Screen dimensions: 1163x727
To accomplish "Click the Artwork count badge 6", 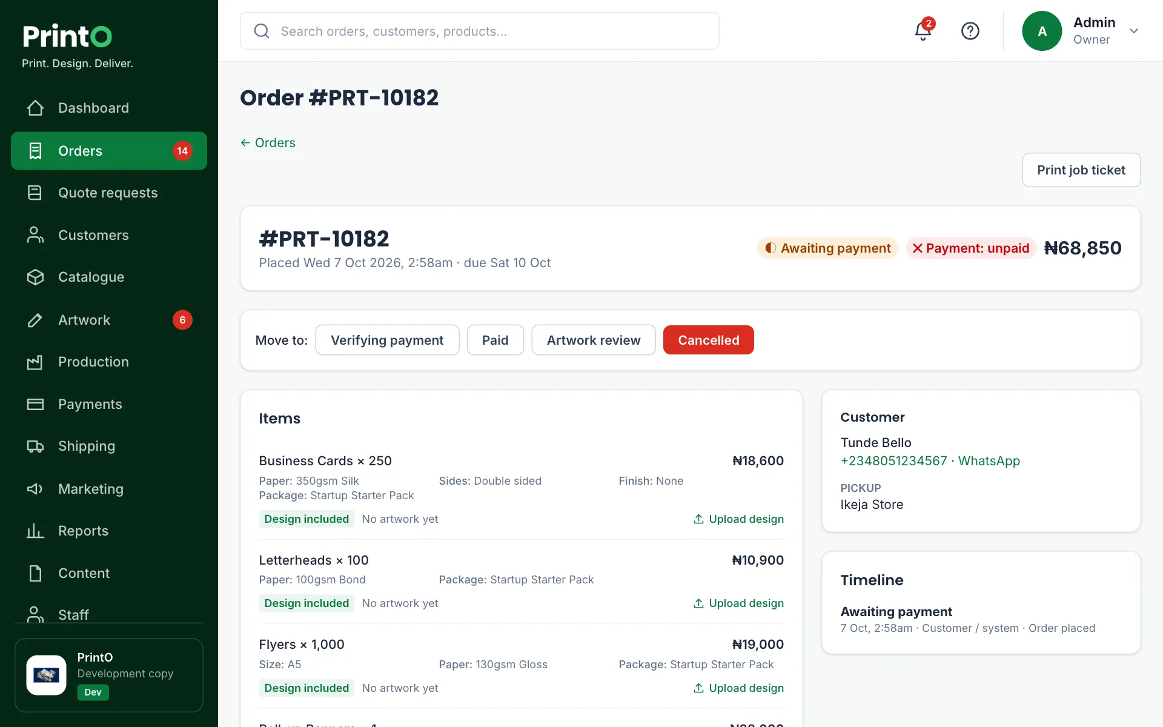I will click(x=182, y=320).
